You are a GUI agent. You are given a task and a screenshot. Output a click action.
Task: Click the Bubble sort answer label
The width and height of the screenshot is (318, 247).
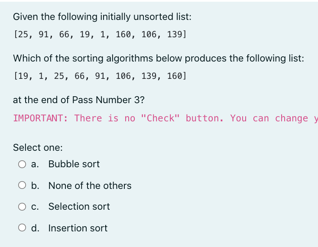[x=74, y=164]
